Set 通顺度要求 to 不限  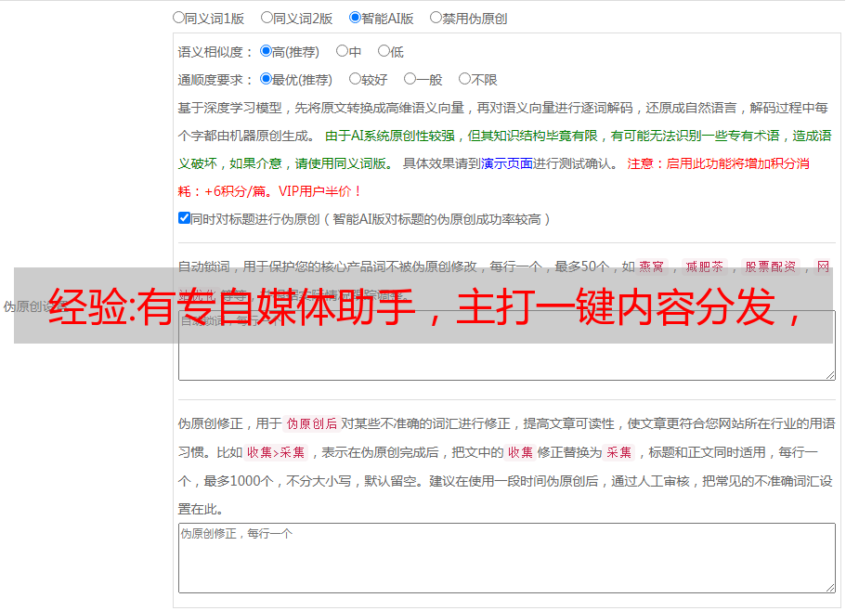(x=464, y=79)
